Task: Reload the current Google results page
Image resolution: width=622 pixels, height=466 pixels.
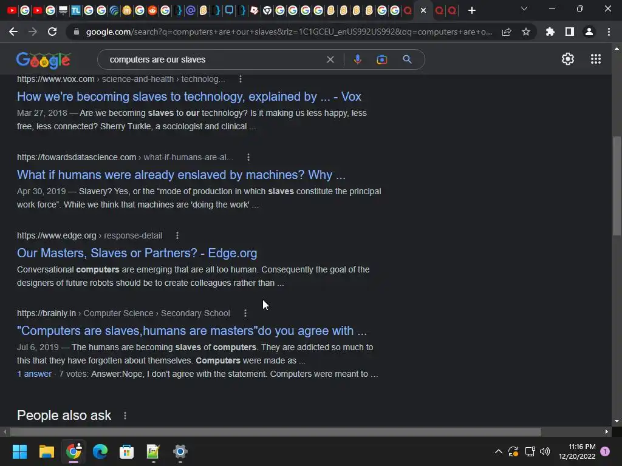Action: pyautogui.click(x=52, y=32)
